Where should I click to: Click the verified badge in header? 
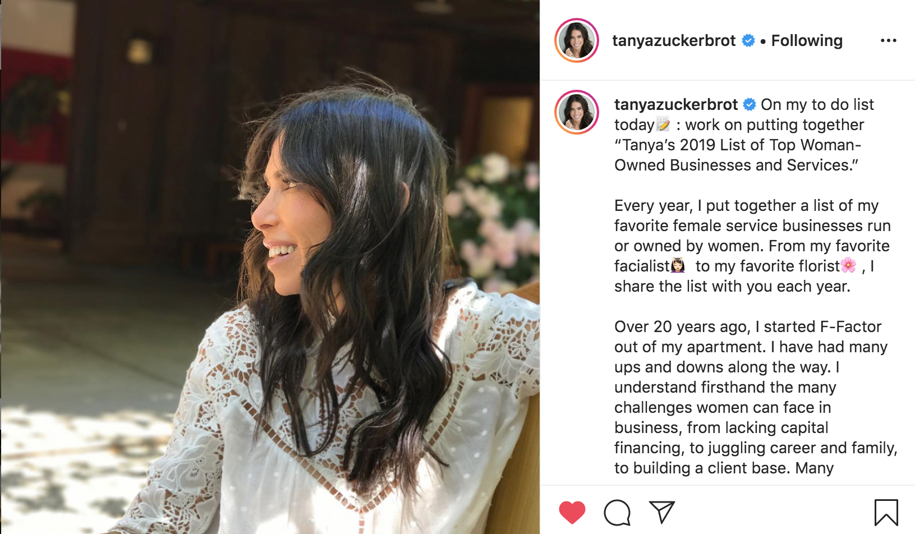[x=748, y=40]
